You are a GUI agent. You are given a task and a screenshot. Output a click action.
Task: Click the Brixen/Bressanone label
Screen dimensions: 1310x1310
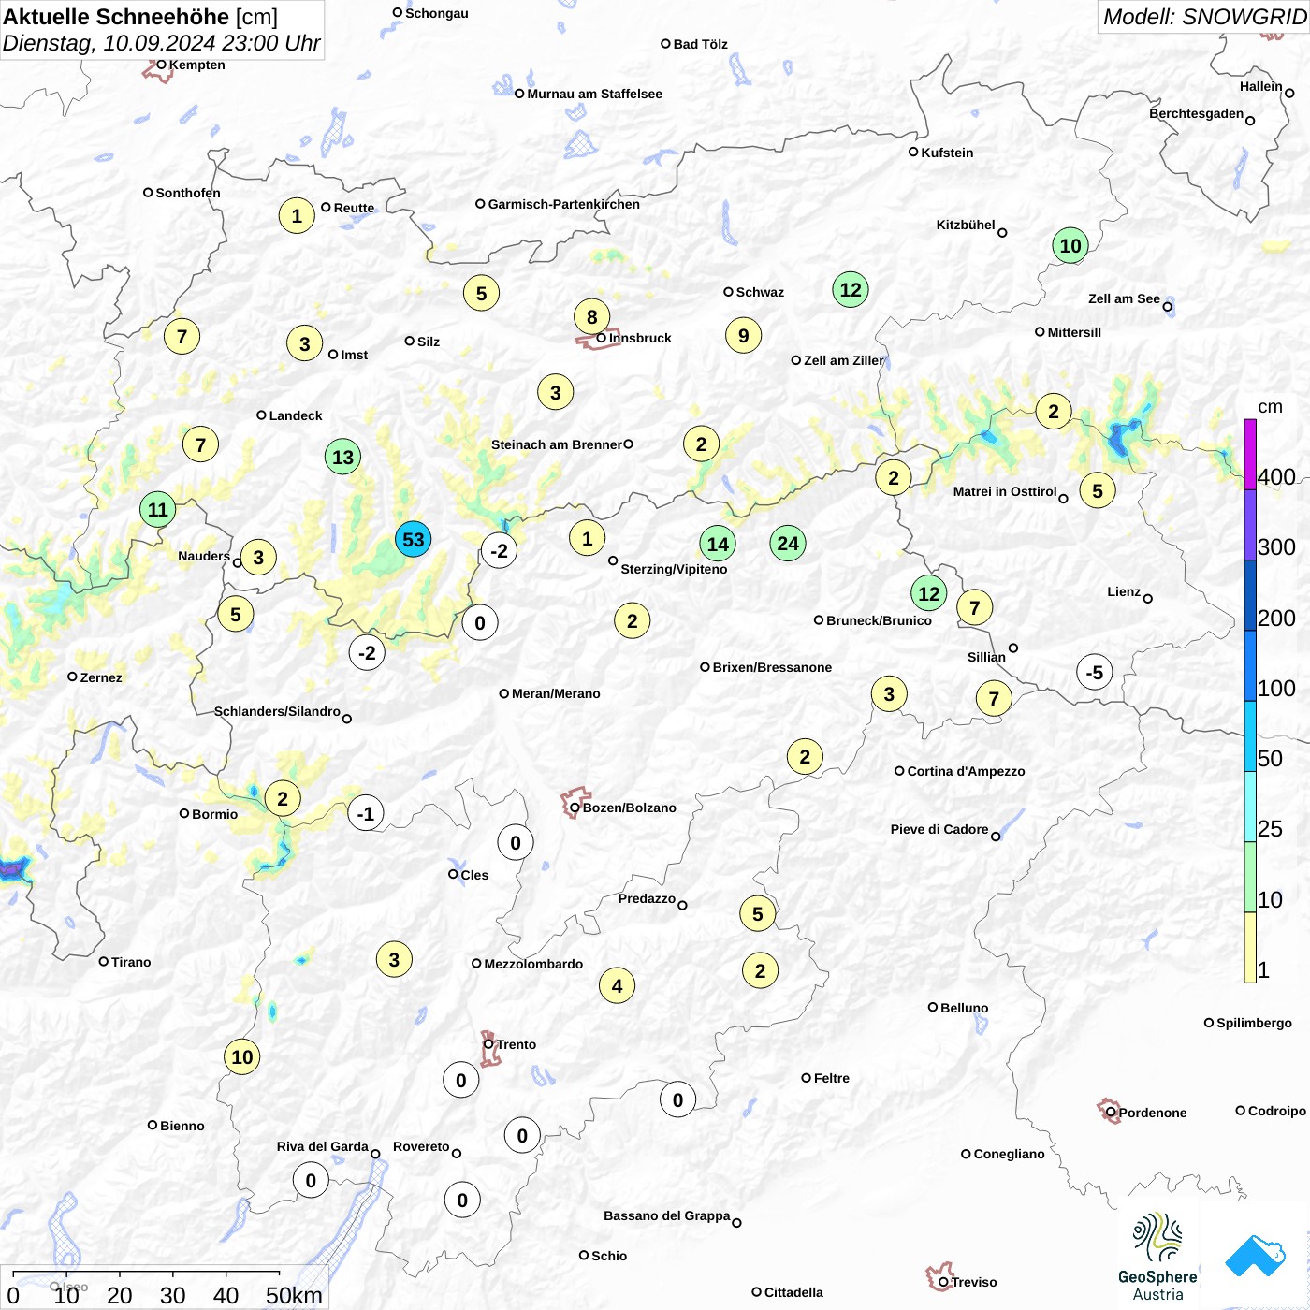pyautogui.click(x=772, y=667)
